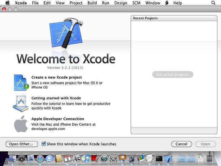
Task: Click the dimmed Open button
Action: point(205,144)
